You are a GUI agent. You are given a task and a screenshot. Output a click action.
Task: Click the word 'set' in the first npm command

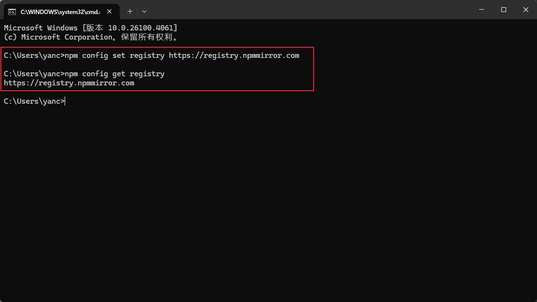pyautogui.click(x=119, y=55)
